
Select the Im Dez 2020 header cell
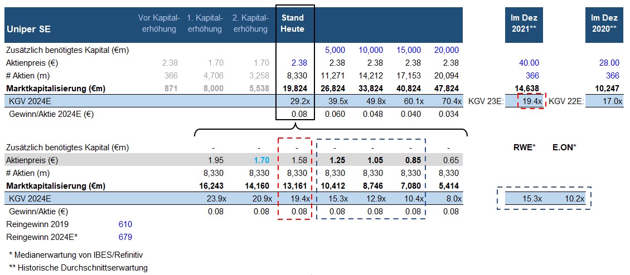click(x=604, y=23)
